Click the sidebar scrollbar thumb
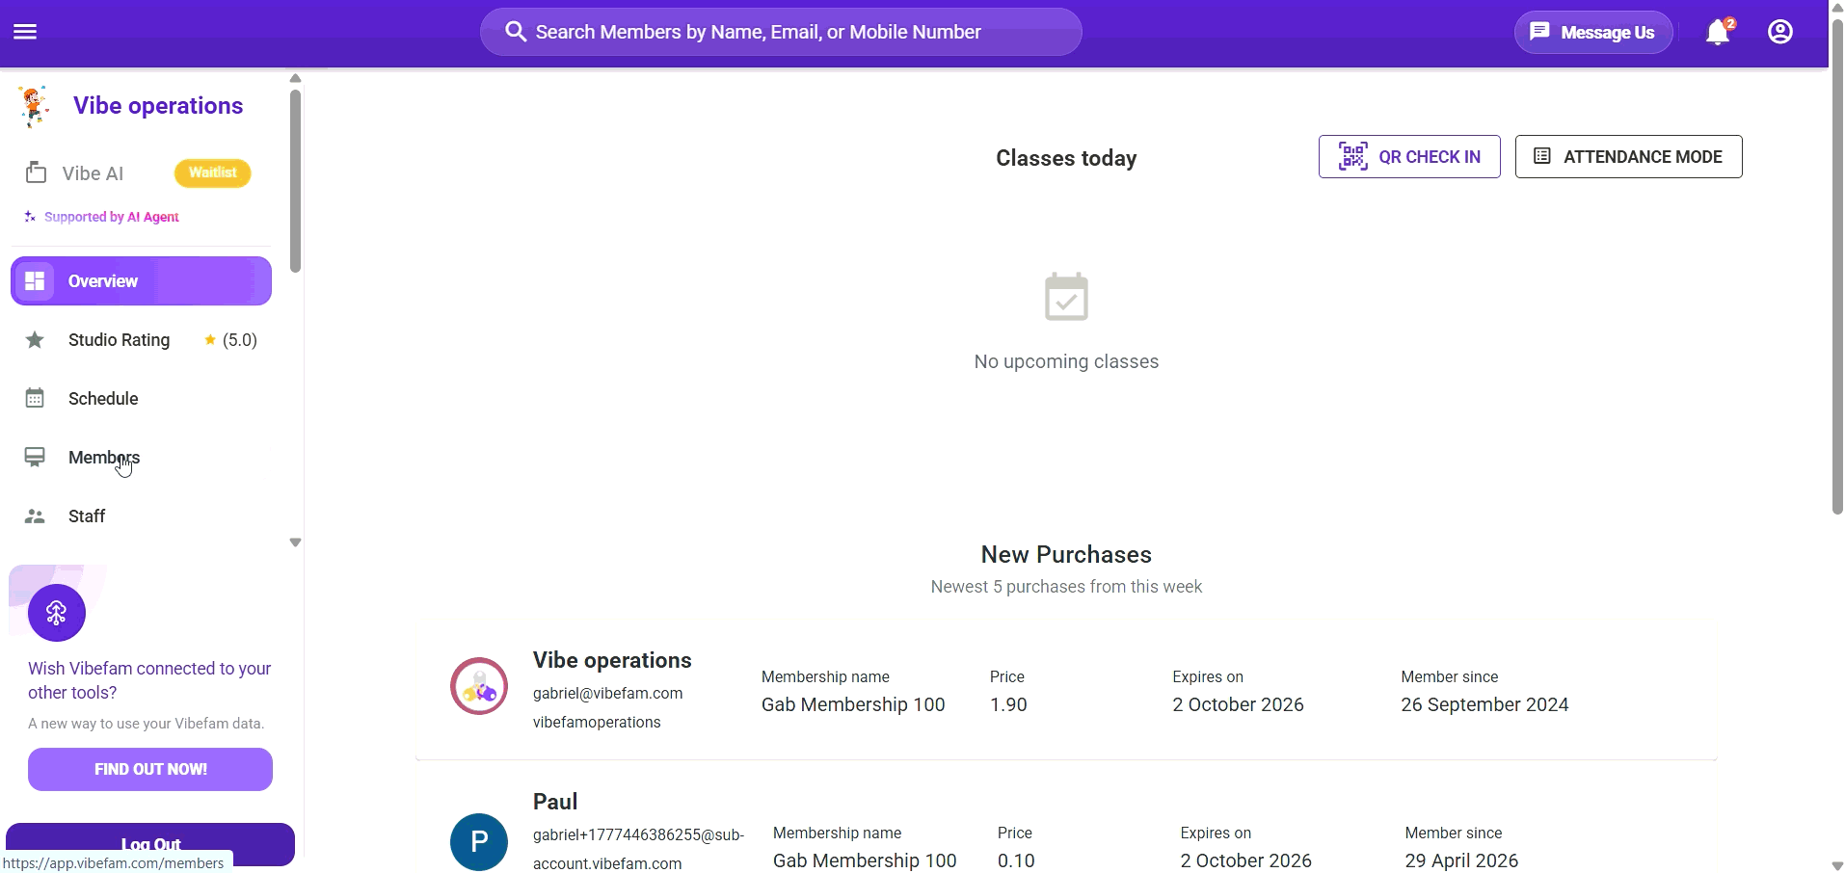Image resolution: width=1845 pixels, height=873 pixels. click(x=295, y=180)
